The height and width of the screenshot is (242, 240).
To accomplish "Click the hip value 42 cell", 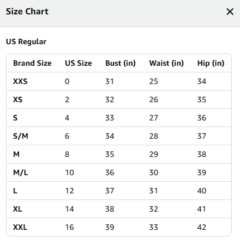I will click(202, 227).
